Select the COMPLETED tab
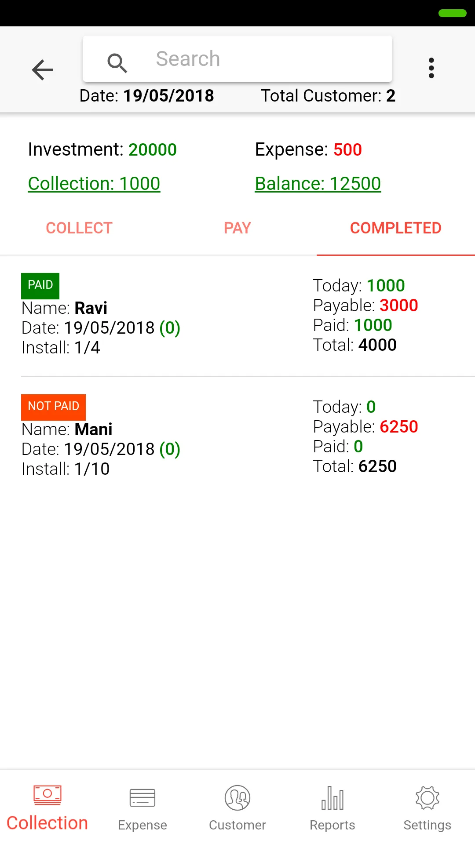Image resolution: width=475 pixels, height=844 pixels. coord(396,228)
